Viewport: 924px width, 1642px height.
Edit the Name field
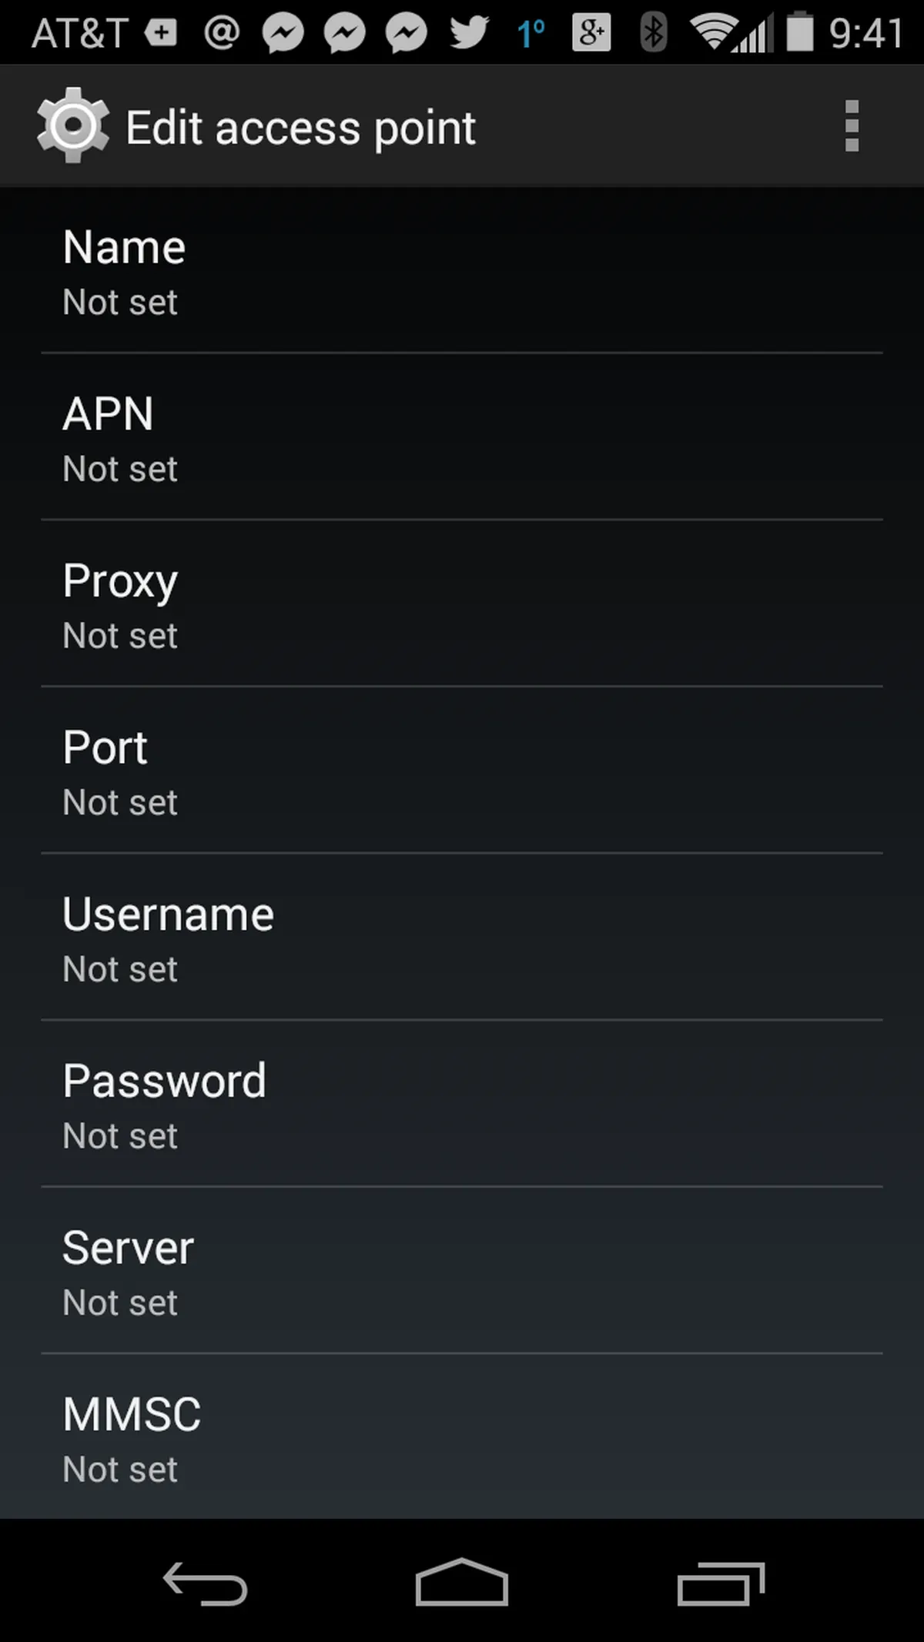coord(462,272)
